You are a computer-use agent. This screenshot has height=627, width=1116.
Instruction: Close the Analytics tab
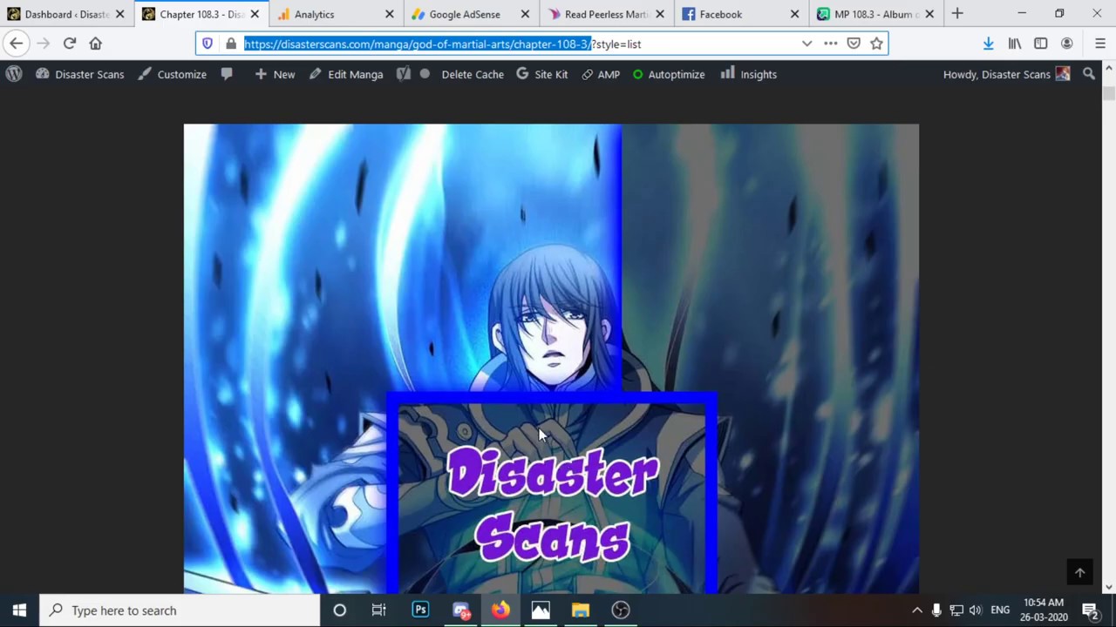(x=390, y=14)
